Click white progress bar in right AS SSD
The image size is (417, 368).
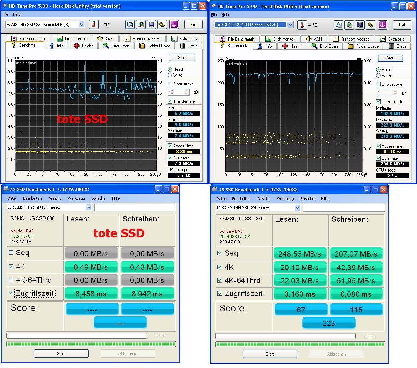point(285,336)
